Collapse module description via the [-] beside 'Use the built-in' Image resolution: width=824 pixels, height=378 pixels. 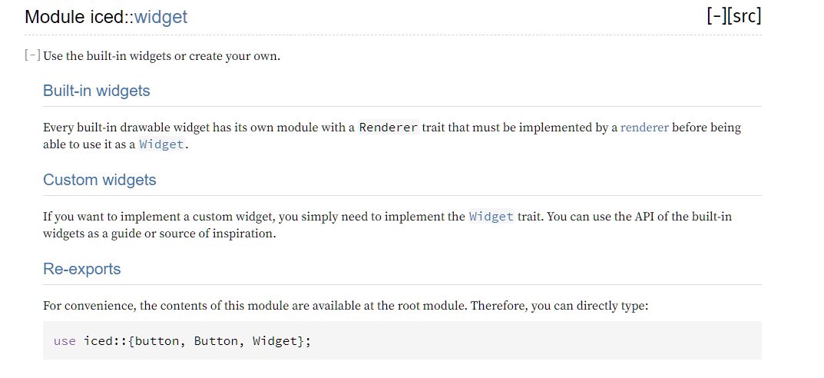[x=32, y=55]
